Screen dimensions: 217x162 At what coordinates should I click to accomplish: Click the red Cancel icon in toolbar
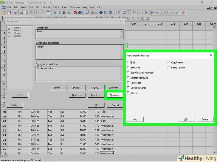coord(75,13)
